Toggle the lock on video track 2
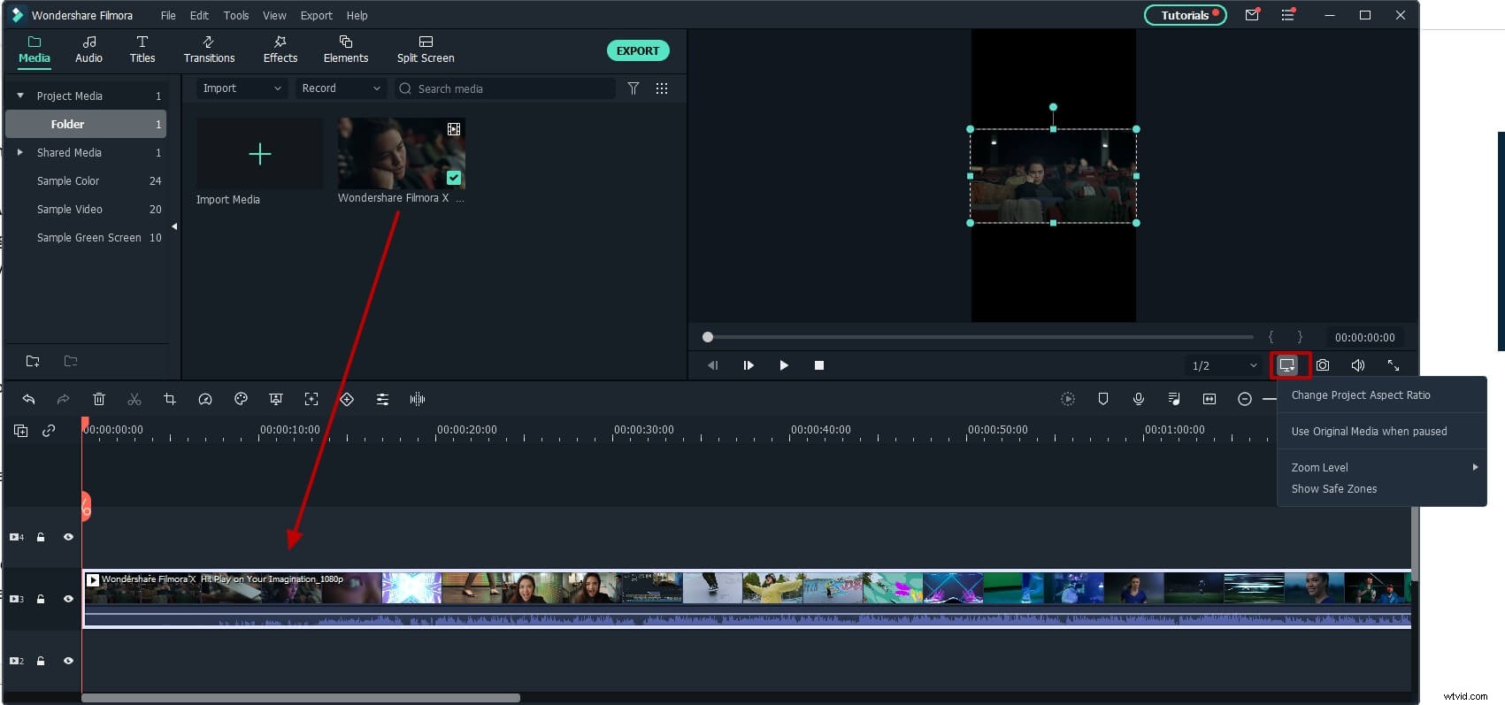Viewport: 1505px width, 705px height. pyautogui.click(x=41, y=661)
